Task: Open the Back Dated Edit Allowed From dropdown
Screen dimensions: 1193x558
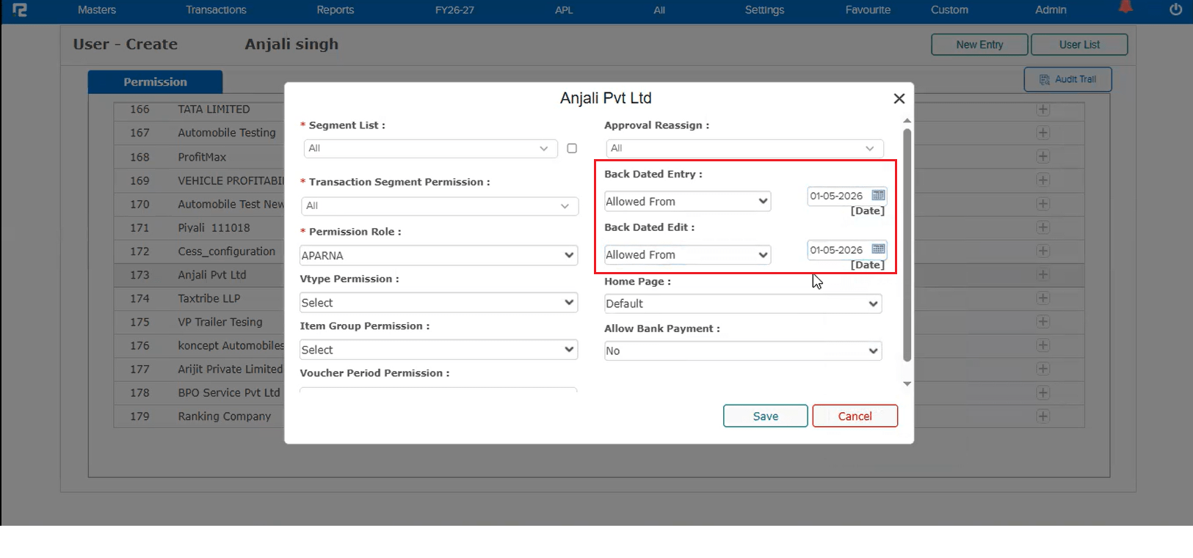Action: pyautogui.click(x=687, y=254)
